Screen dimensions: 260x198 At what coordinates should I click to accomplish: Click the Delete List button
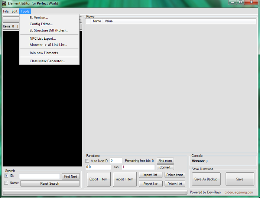point(175,184)
